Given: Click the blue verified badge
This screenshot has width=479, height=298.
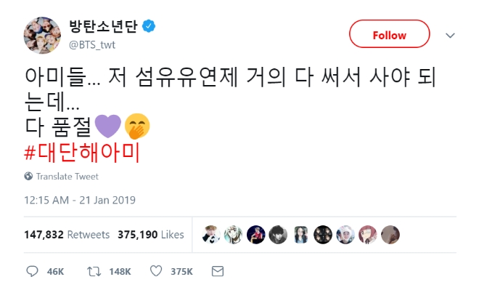Looking at the screenshot, I should (149, 28).
